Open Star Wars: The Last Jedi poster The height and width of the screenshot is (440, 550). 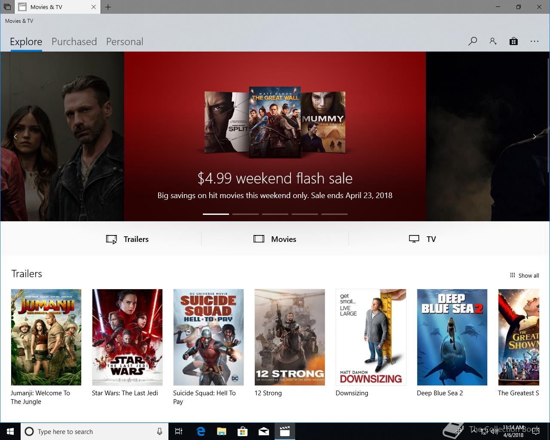point(127,337)
